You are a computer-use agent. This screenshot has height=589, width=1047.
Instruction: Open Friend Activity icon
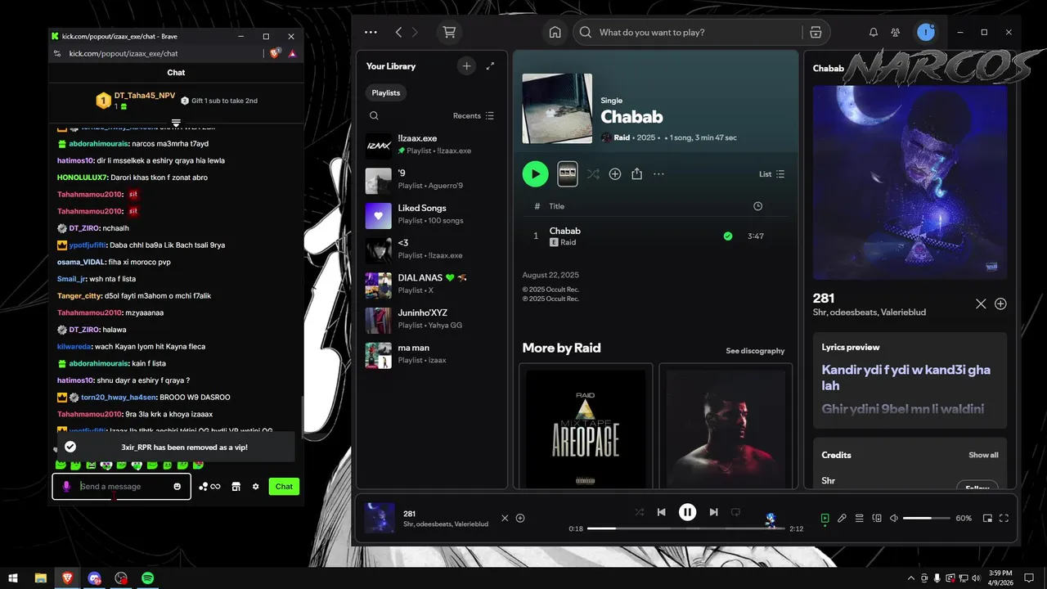point(896,32)
